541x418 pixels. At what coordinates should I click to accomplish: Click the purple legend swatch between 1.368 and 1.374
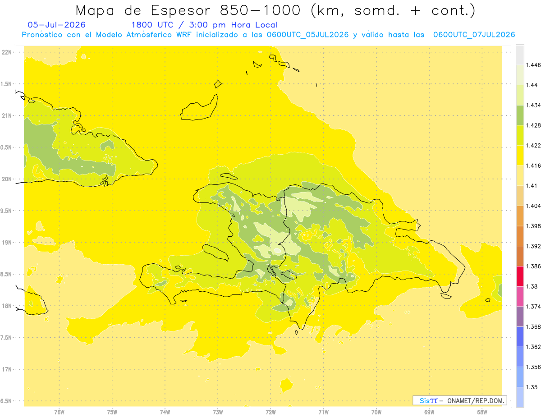pos(520,317)
